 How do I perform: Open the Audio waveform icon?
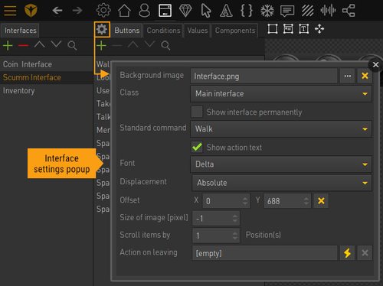coord(328,11)
